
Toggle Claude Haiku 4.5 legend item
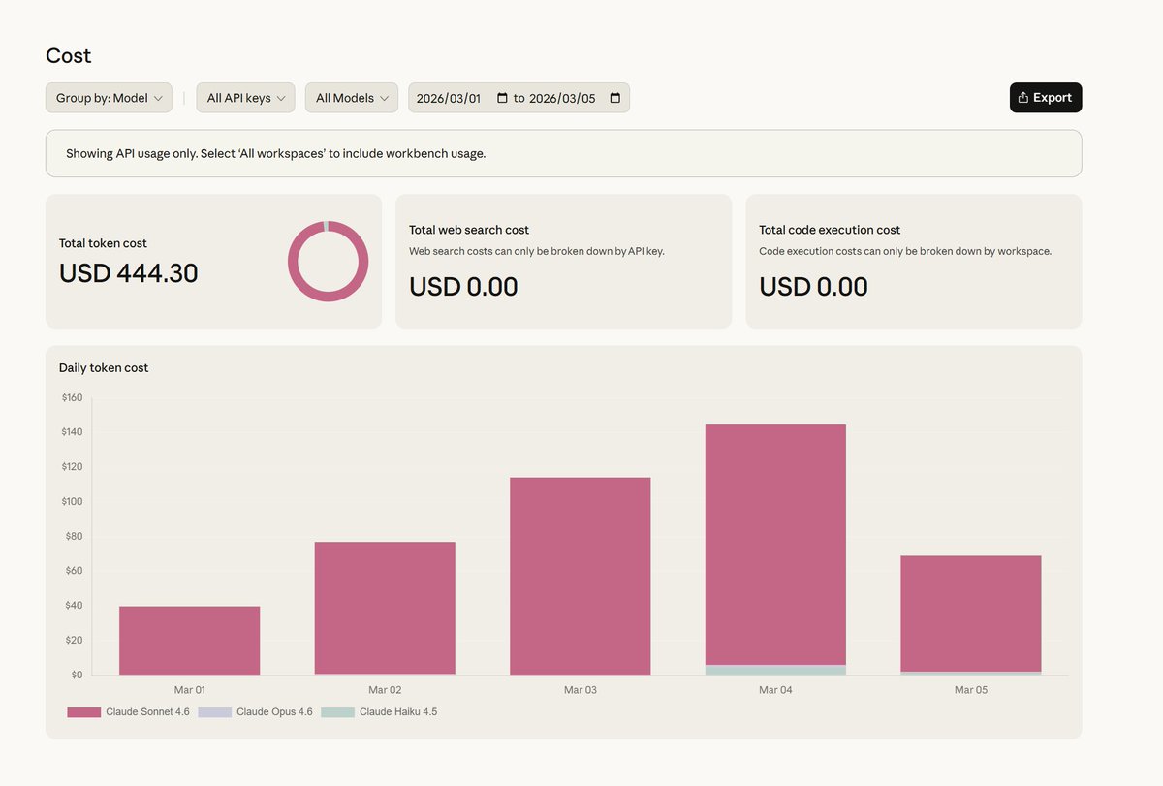click(x=379, y=712)
